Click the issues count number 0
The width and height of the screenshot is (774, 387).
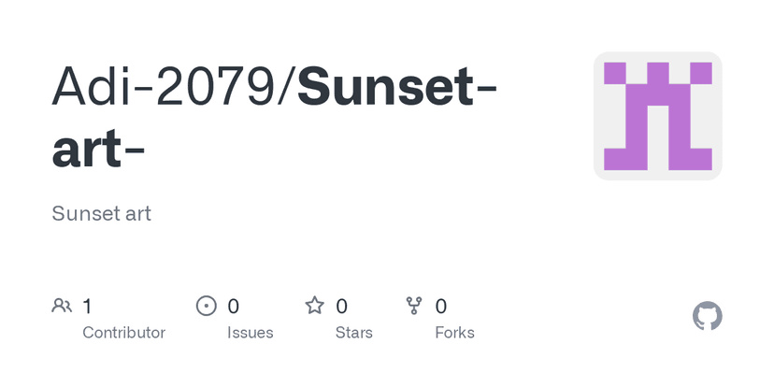pos(234,306)
